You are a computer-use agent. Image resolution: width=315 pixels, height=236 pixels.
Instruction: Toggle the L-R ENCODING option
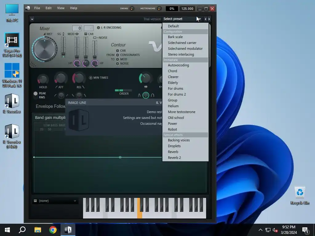(109, 28)
